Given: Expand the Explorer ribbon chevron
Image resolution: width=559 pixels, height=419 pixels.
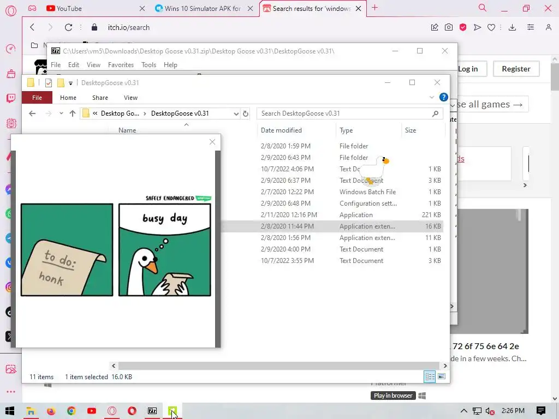Looking at the screenshot, I should pos(432,97).
